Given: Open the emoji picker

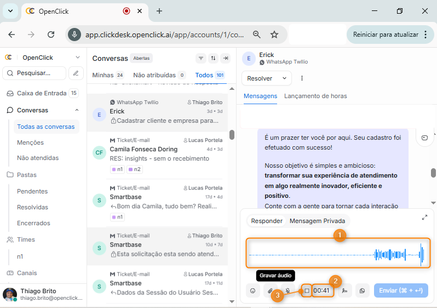Looking at the screenshot, I should click(x=253, y=291).
